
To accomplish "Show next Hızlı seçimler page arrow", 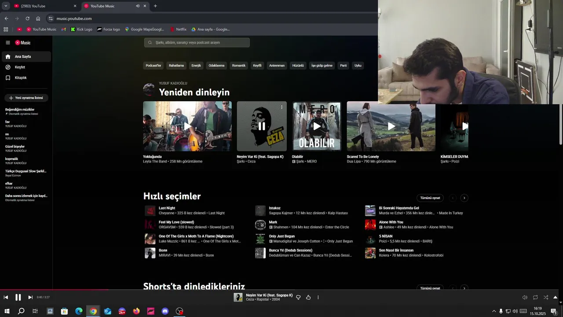I will 464,198.
